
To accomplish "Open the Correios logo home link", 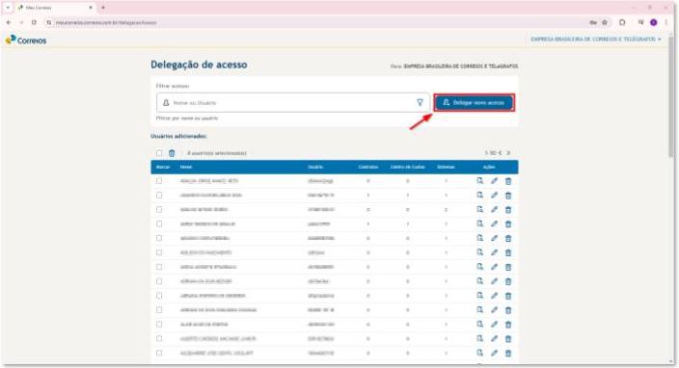I will pos(26,40).
